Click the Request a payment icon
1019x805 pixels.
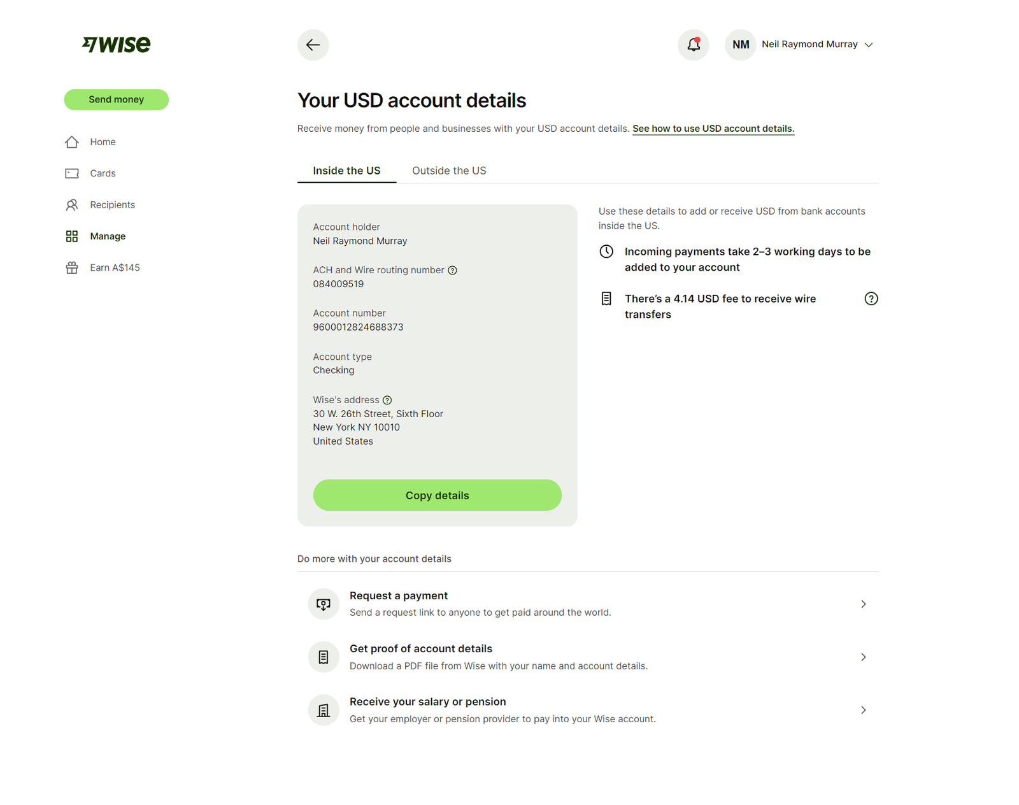point(324,604)
